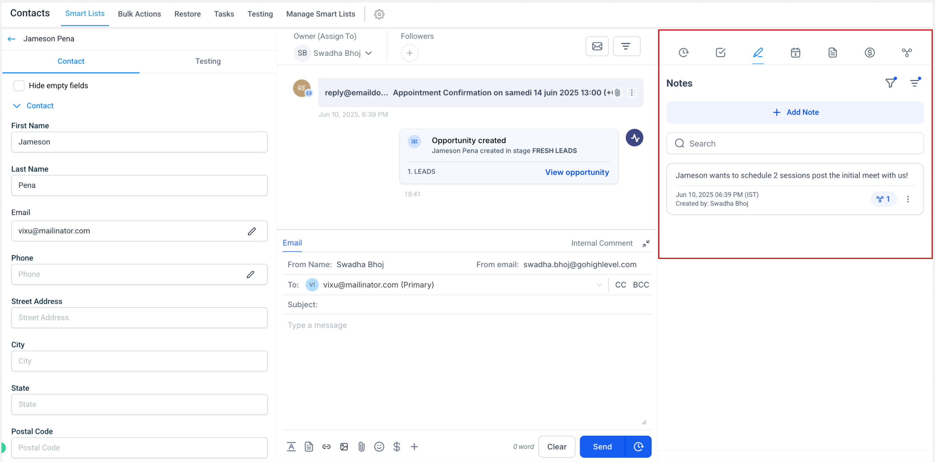Click the Add Note button
The image size is (935, 462).
[x=795, y=112]
